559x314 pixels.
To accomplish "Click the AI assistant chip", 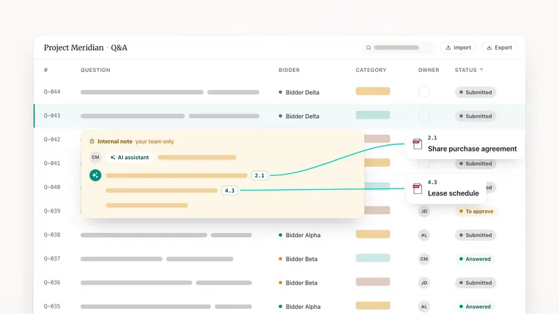I will pos(130,158).
